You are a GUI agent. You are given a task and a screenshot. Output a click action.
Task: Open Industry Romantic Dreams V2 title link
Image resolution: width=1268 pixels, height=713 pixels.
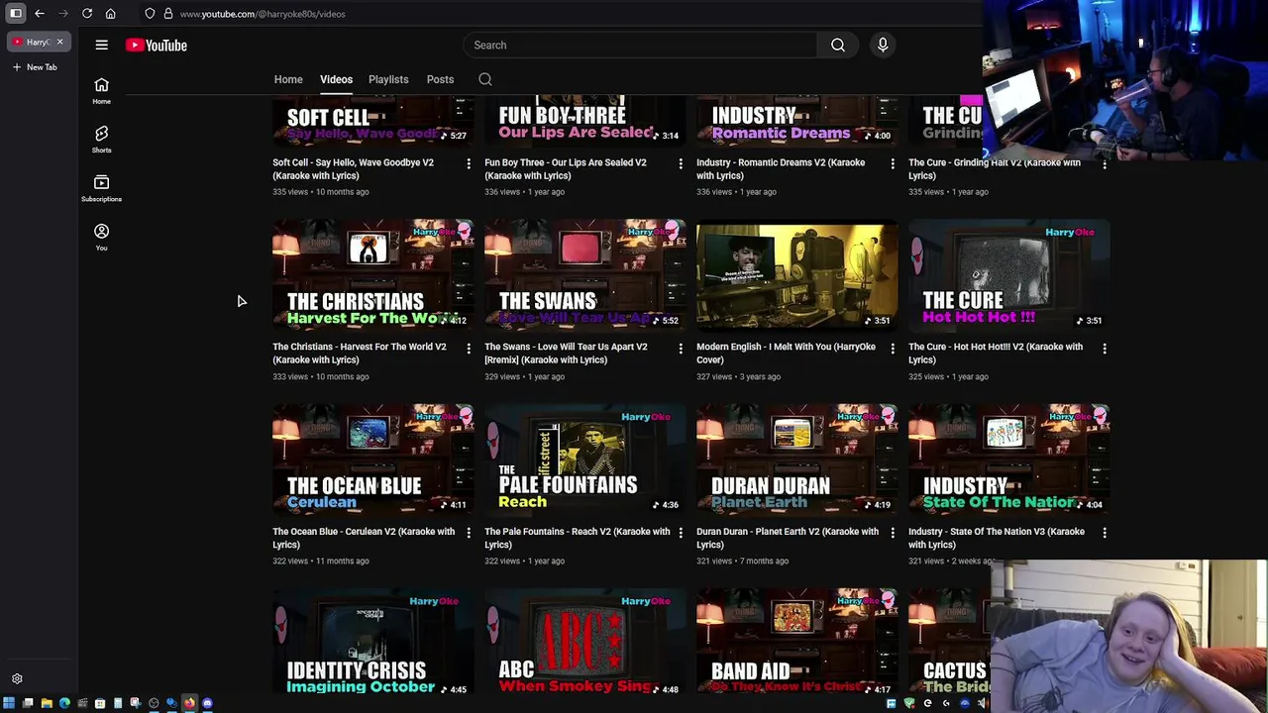781,168
